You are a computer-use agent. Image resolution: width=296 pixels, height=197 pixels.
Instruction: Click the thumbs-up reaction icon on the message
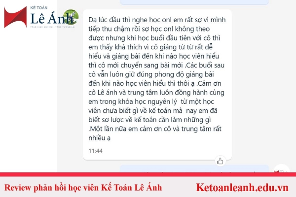click(x=220, y=161)
